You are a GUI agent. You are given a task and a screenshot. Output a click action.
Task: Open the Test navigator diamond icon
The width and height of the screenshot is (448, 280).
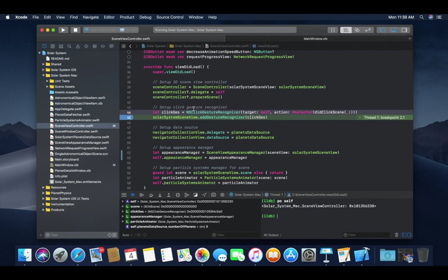[x=86, y=46]
